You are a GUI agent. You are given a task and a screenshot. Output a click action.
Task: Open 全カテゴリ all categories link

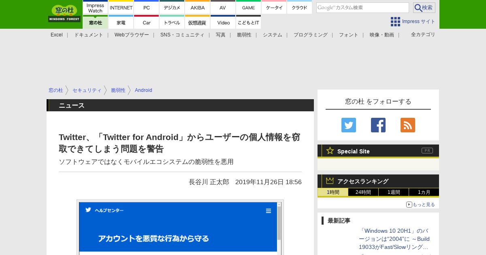point(423,34)
